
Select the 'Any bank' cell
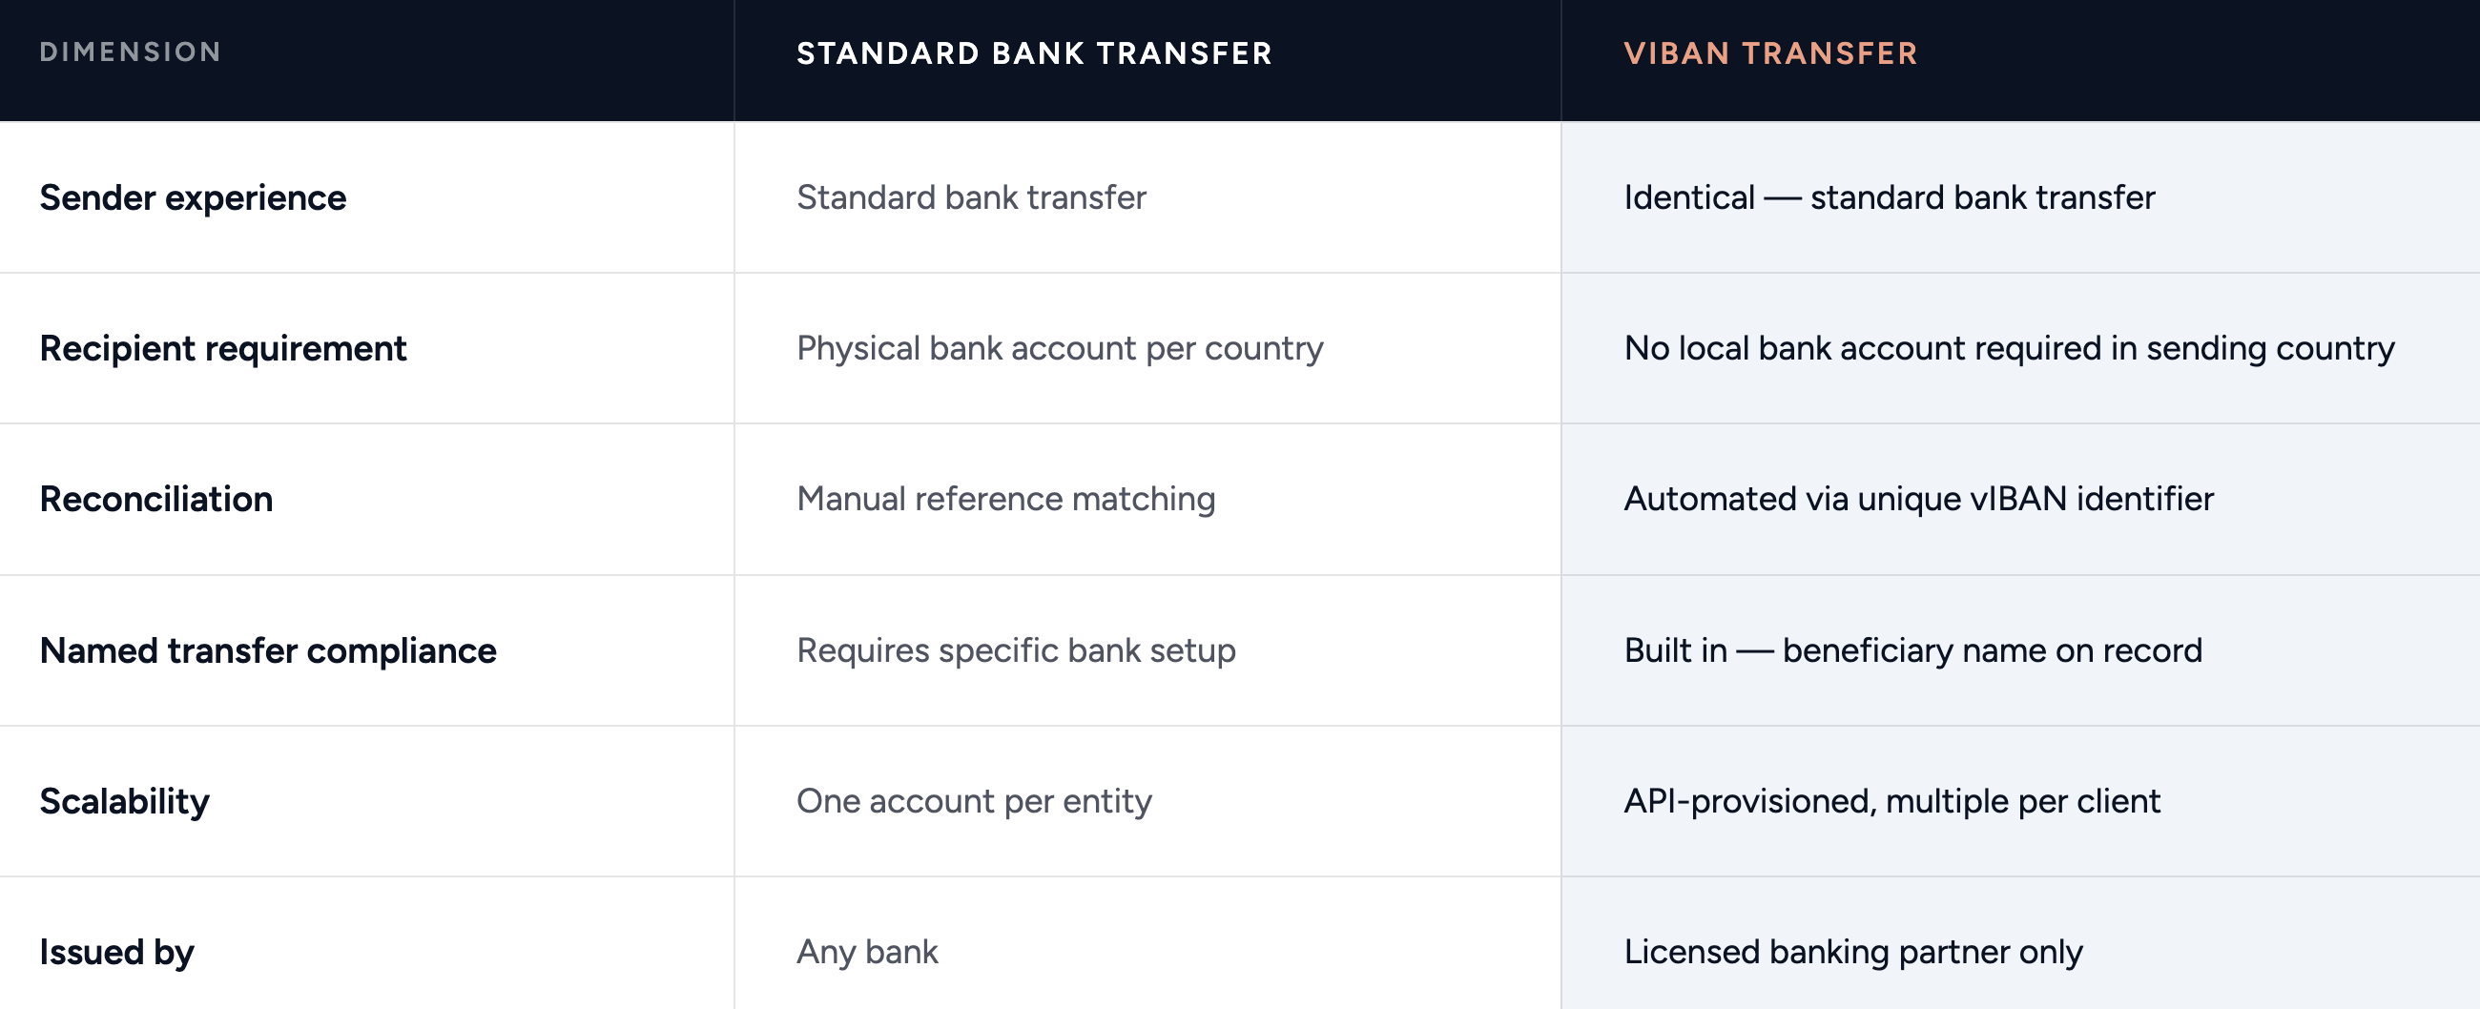pos(866,952)
